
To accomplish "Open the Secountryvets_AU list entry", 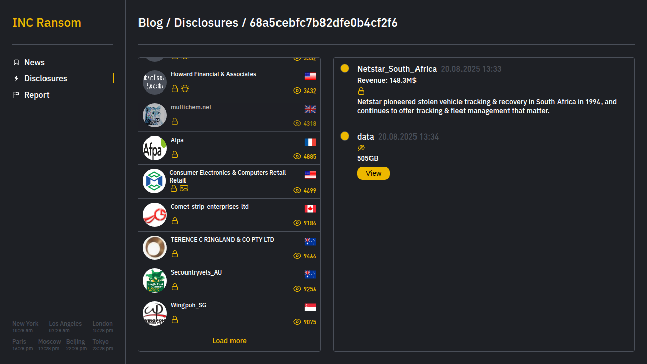I will point(229,281).
